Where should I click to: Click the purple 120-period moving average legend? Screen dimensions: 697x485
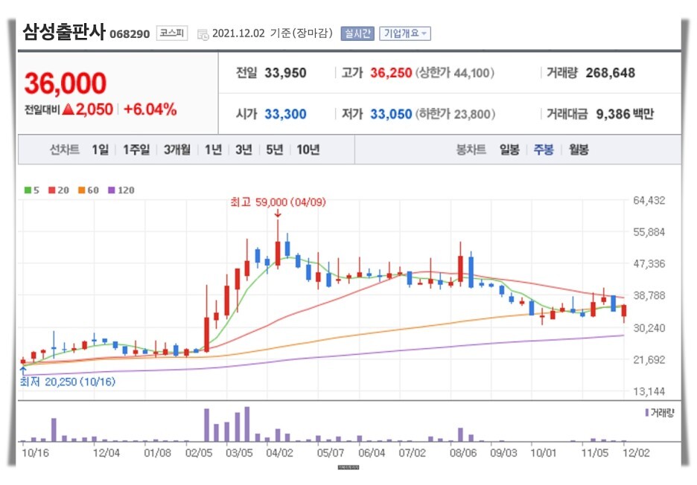121,190
